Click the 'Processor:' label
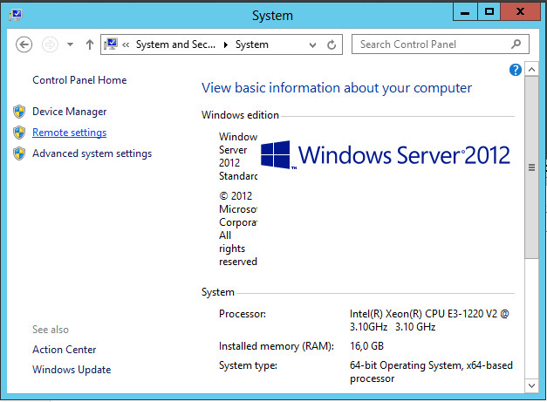 tap(243, 314)
